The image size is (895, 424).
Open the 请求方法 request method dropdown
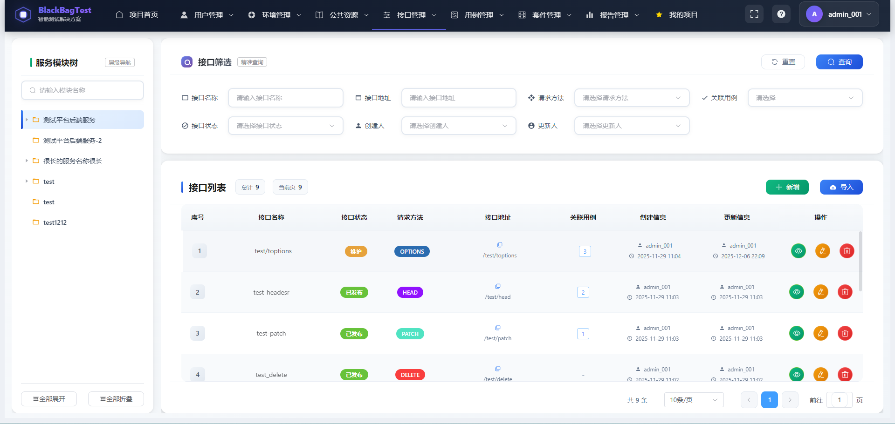(632, 98)
